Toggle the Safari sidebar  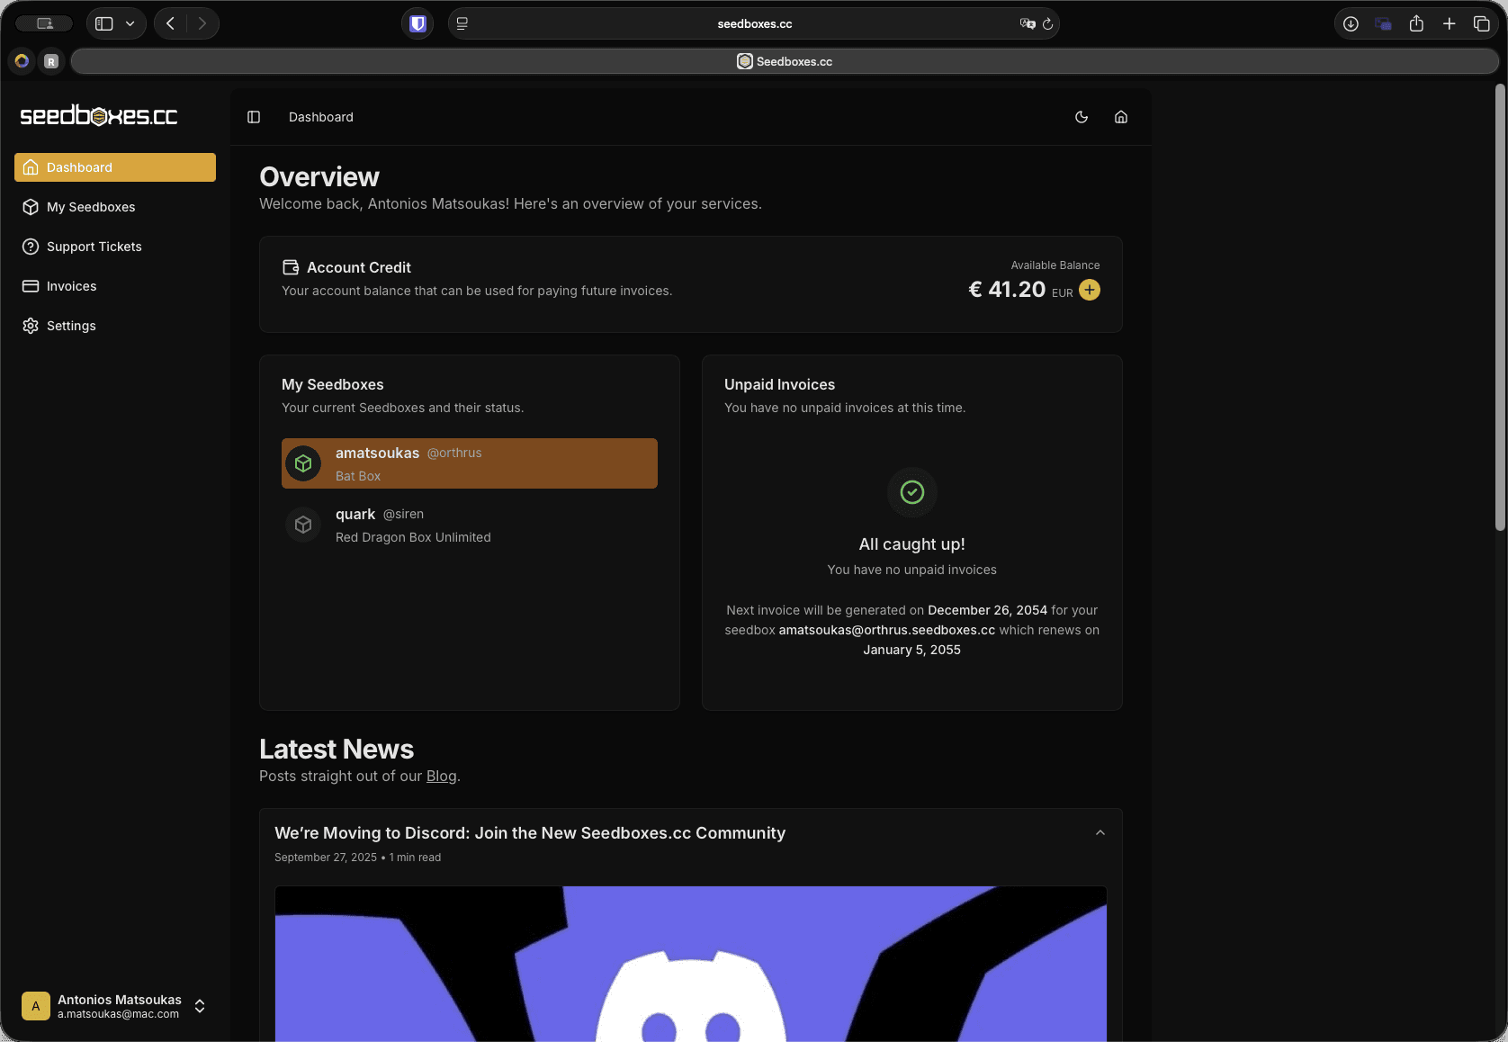(x=104, y=23)
